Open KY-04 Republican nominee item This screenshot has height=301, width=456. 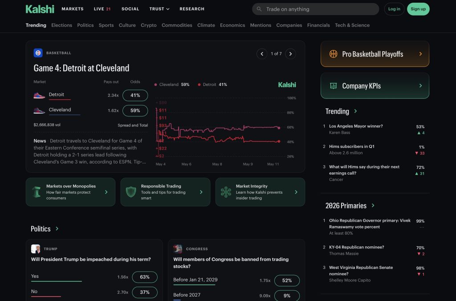tap(375, 250)
